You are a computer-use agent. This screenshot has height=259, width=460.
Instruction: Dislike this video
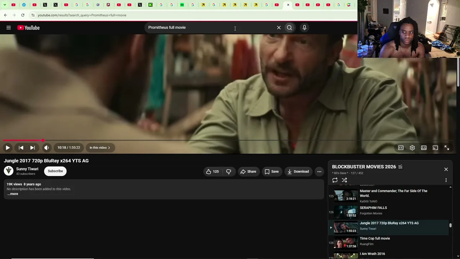pyautogui.click(x=229, y=172)
